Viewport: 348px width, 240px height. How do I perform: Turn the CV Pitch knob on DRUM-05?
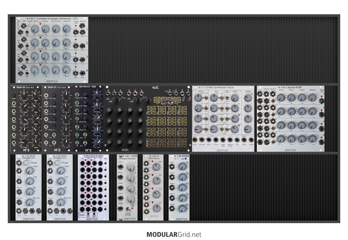pos(24,142)
